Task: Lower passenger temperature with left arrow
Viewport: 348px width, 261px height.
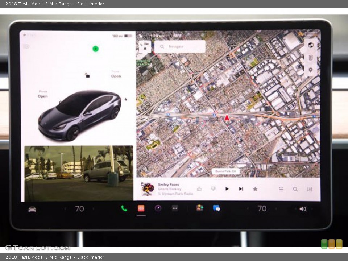Action: 248,209
